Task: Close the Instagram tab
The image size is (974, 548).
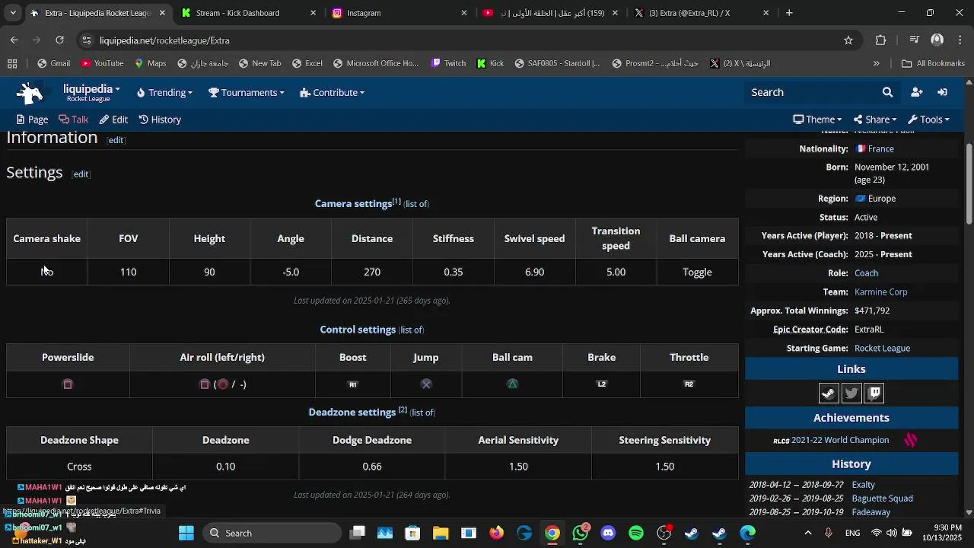Action: (x=464, y=13)
